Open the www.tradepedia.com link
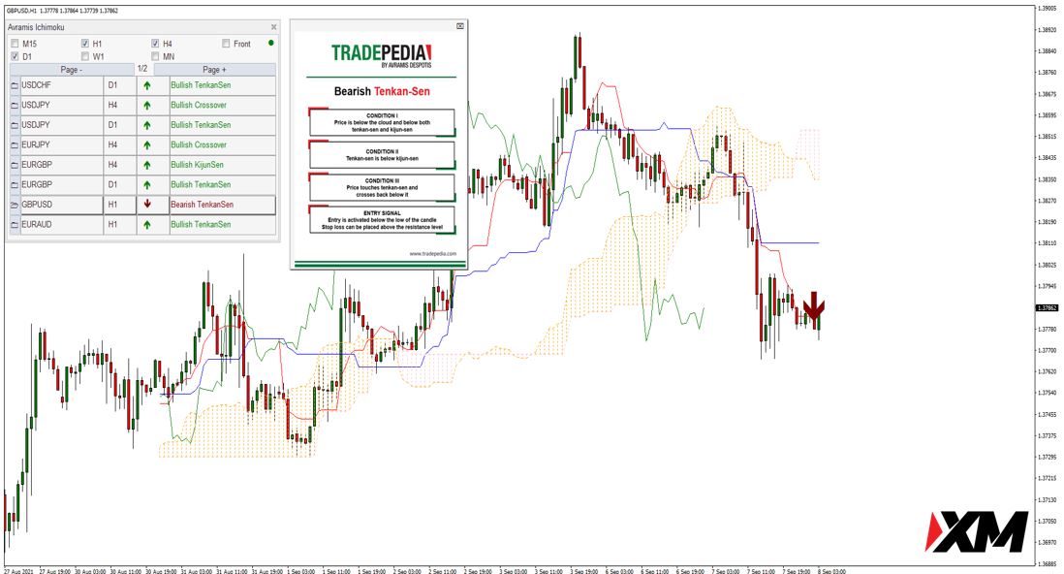The image size is (1064, 574). click(433, 253)
